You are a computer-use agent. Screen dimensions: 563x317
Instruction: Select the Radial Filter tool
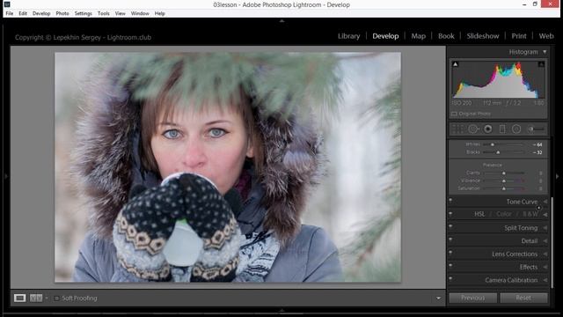click(516, 129)
